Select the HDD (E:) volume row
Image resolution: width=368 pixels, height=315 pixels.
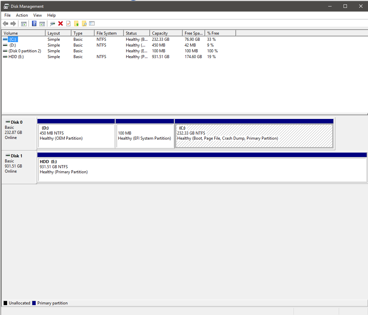[20, 56]
